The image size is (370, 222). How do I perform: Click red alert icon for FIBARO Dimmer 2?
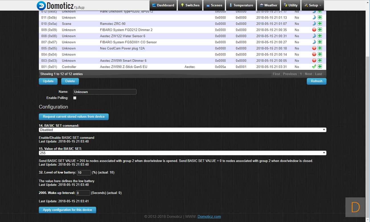tap(314, 30)
